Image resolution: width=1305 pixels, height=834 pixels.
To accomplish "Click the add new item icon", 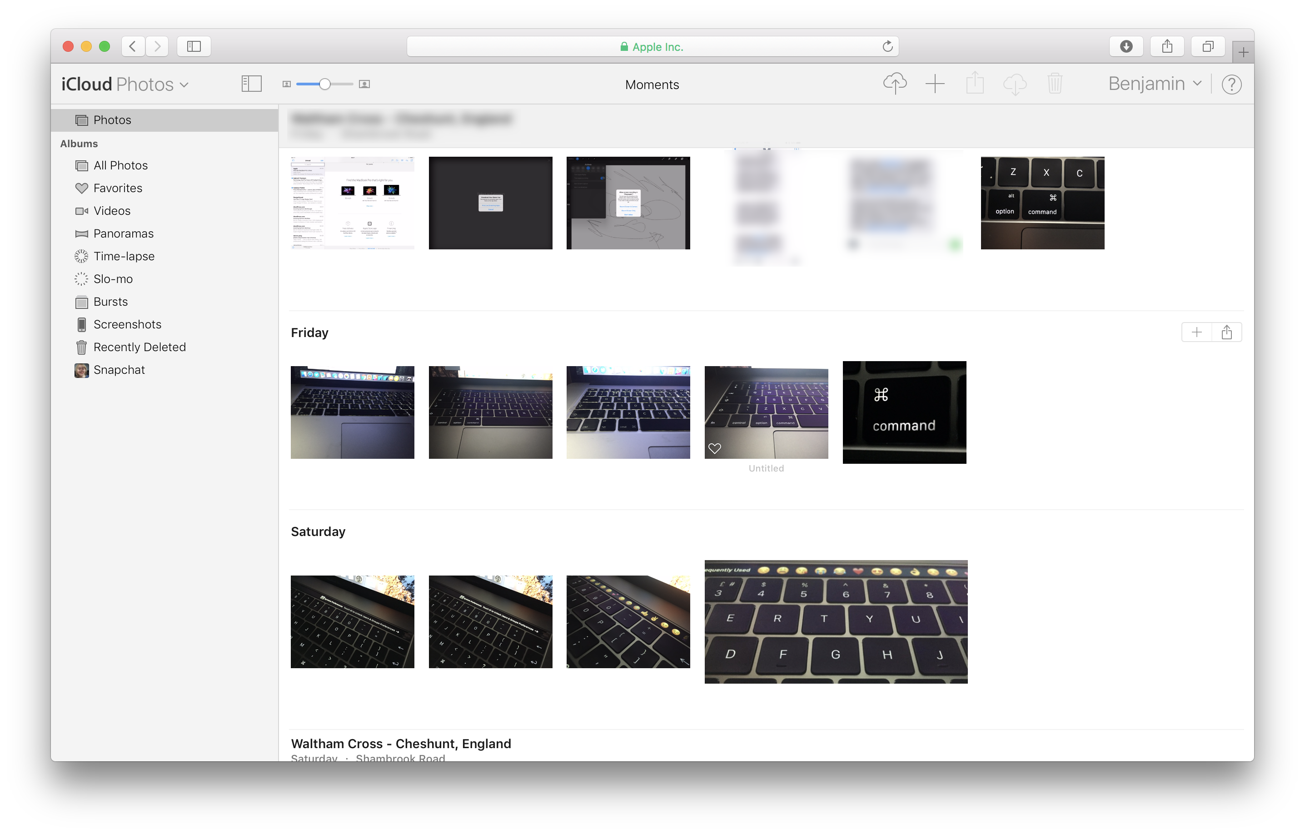I will [x=935, y=84].
